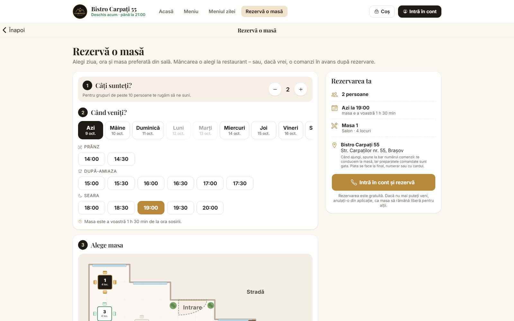
Task: Click the location pin icon in summary
Action: [334, 145]
